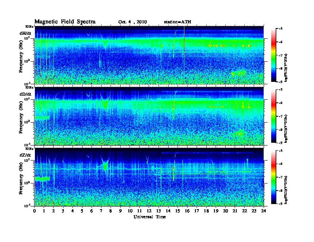Click the 'dD/dt' panel label
The height and width of the screenshot is (242, 314).
pyautogui.click(x=25, y=94)
